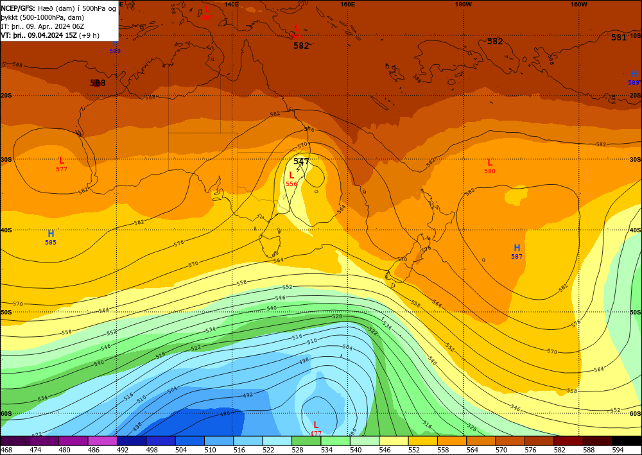Click the legend scale value '594'
The height and width of the screenshot is (455, 642).
pos(618,450)
